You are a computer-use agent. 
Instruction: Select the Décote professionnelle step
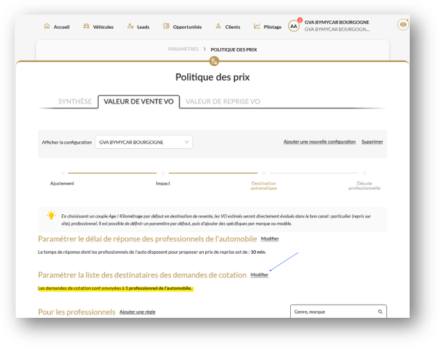365,186
